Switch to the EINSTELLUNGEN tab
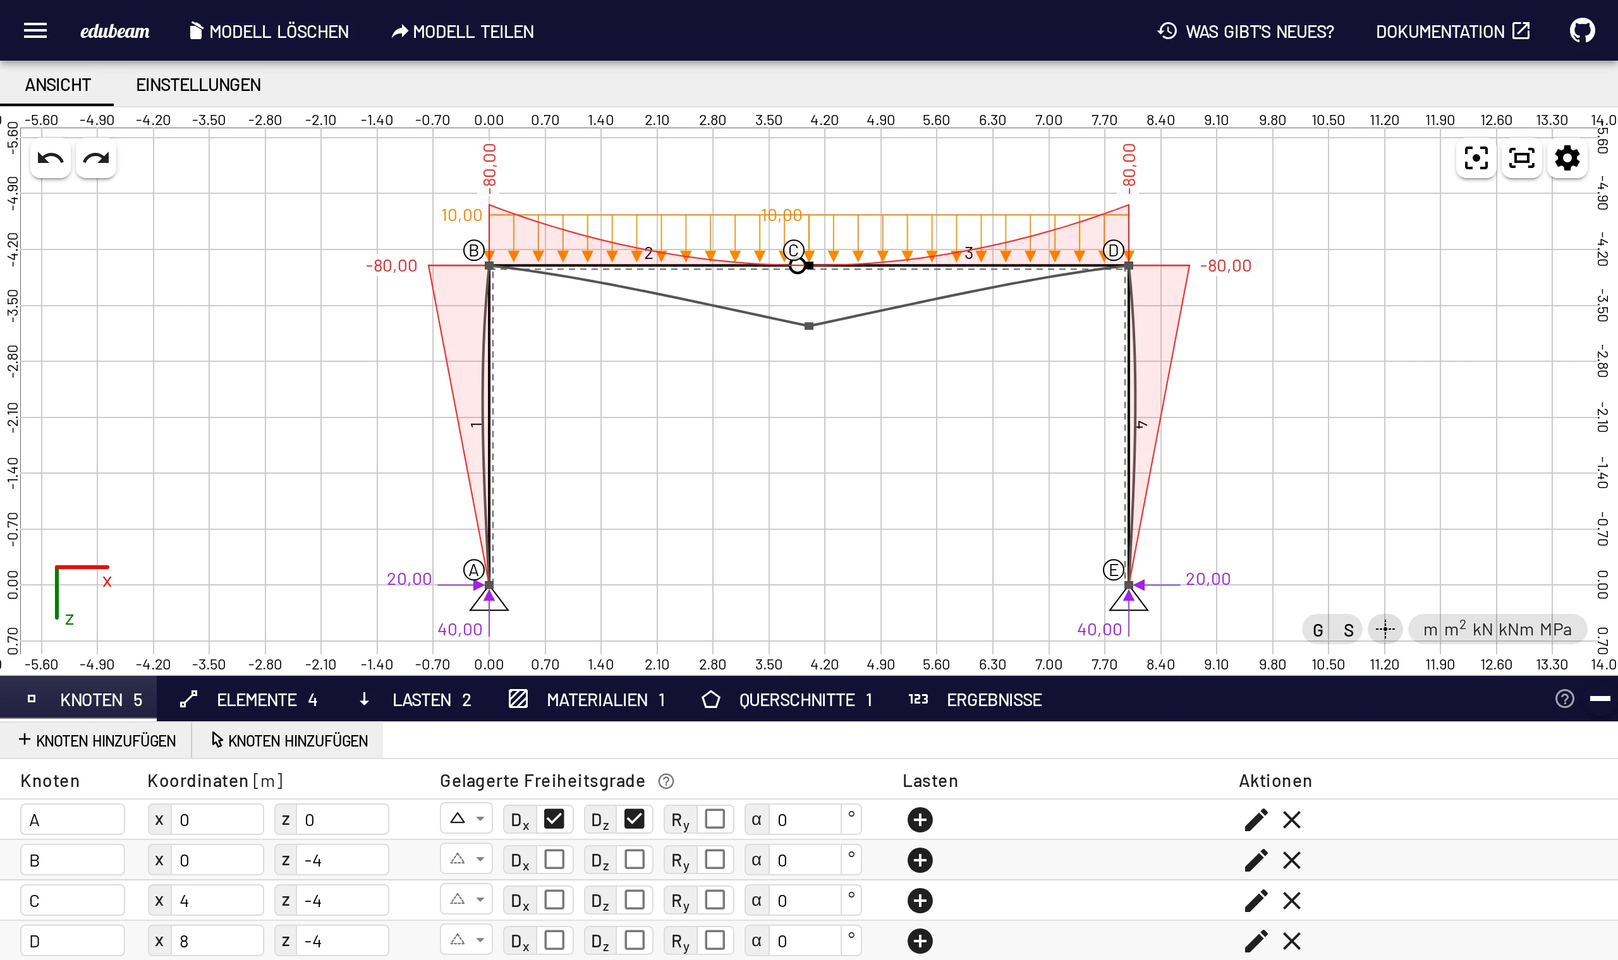The width and height of the screenshot is (1618, 960). point(198,85)
